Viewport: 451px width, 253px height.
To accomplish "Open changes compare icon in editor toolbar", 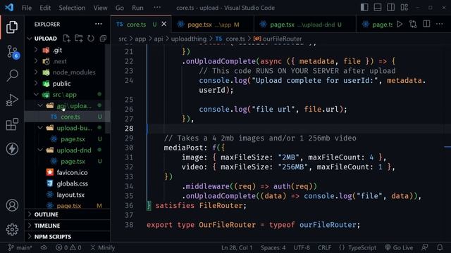I will 413,25.
